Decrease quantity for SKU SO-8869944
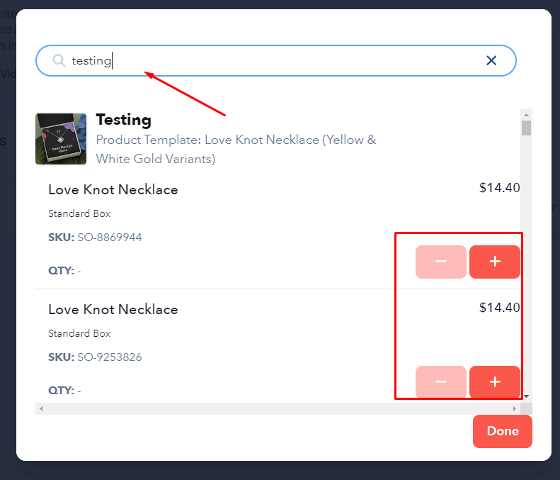This screenshot has height=480, width=560. click(x=441, y=262)
